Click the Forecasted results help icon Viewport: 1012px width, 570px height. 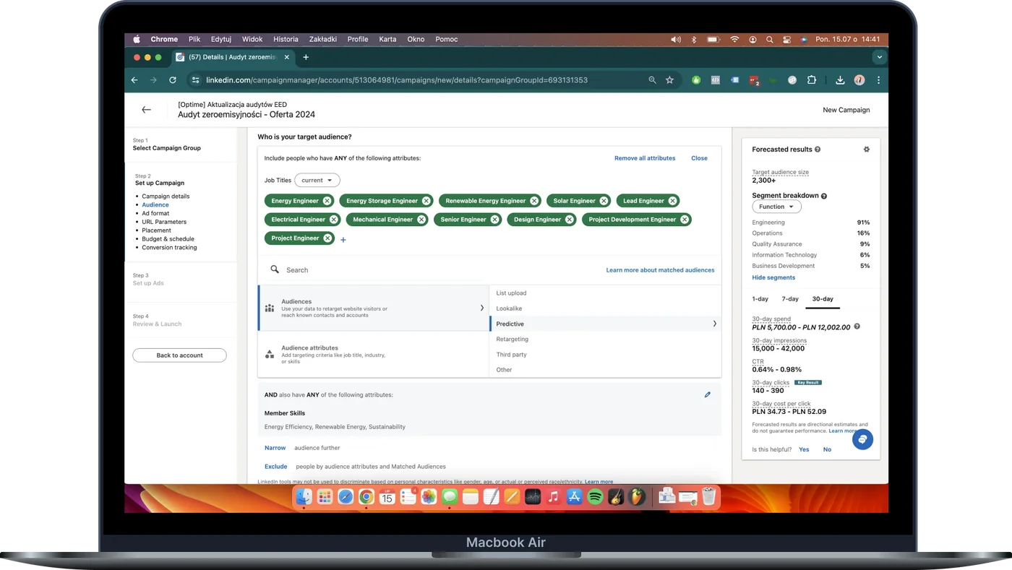(818, 150)
